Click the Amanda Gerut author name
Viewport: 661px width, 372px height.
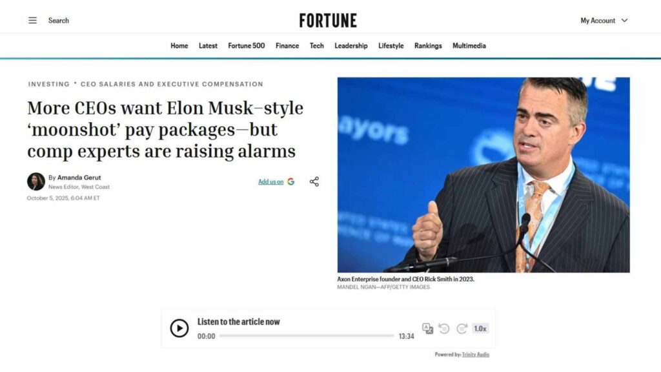click(x=79, y=178)
